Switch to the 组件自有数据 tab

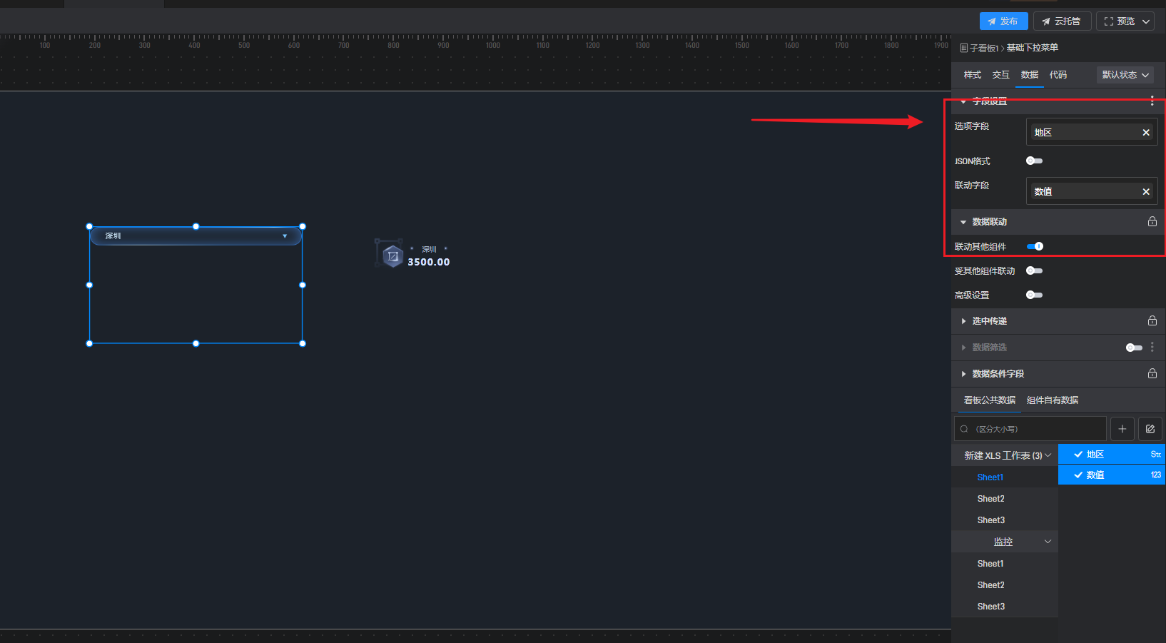1052,400
